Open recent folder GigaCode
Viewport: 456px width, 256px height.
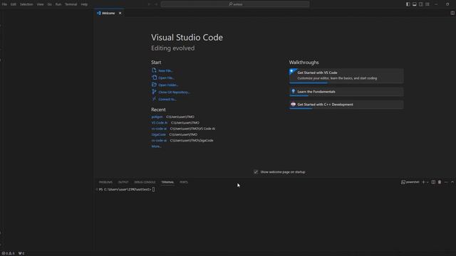(x=158, y=134)
